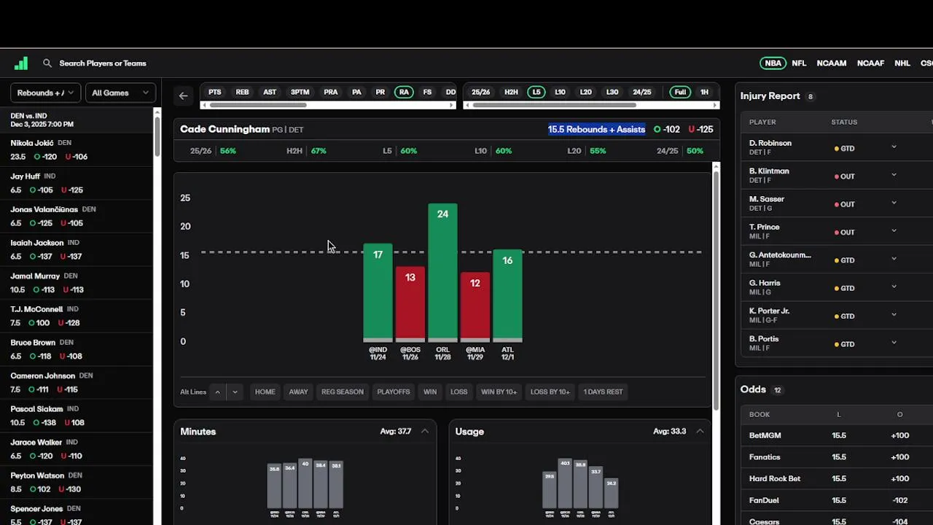
Task: Open Peyton Watson player row
Action: tap(77, 482)
